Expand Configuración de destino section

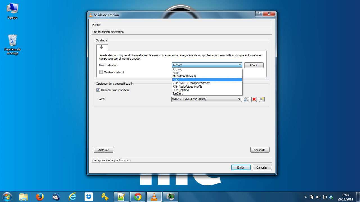[182, 32]
